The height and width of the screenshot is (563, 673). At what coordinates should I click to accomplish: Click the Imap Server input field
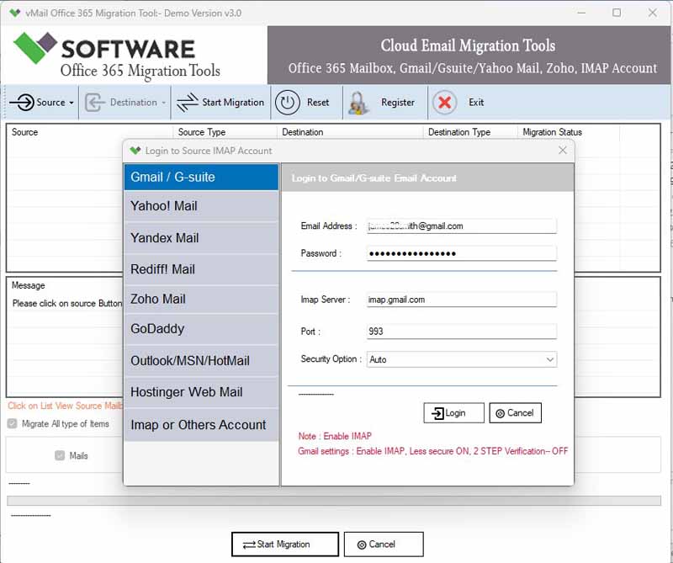462,300
